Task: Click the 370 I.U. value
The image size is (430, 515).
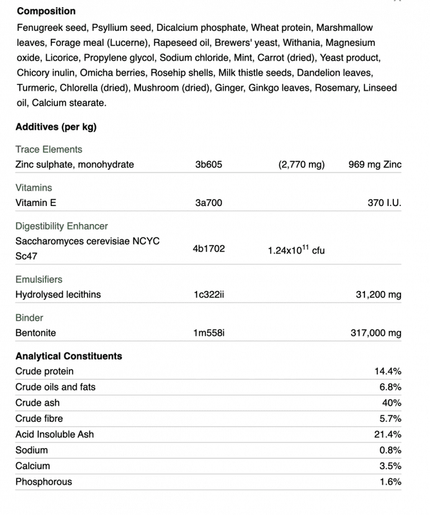Action: [x=384, y=203]
